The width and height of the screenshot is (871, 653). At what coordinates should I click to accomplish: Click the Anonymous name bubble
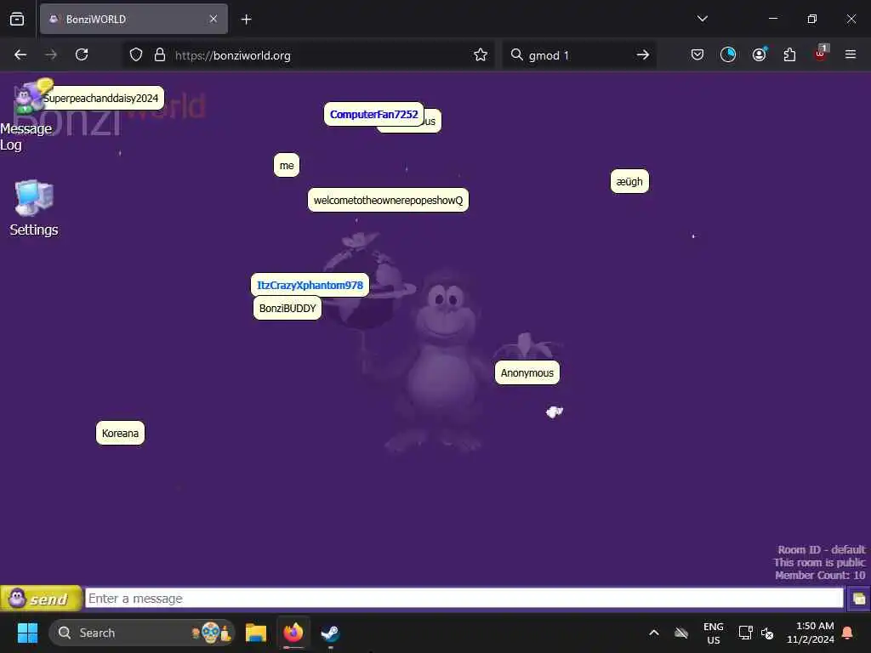click(x=527, y=372)
